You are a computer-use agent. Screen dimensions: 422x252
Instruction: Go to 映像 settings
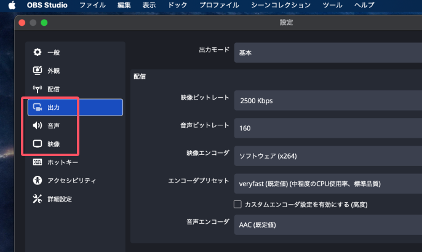pos(75,144)
